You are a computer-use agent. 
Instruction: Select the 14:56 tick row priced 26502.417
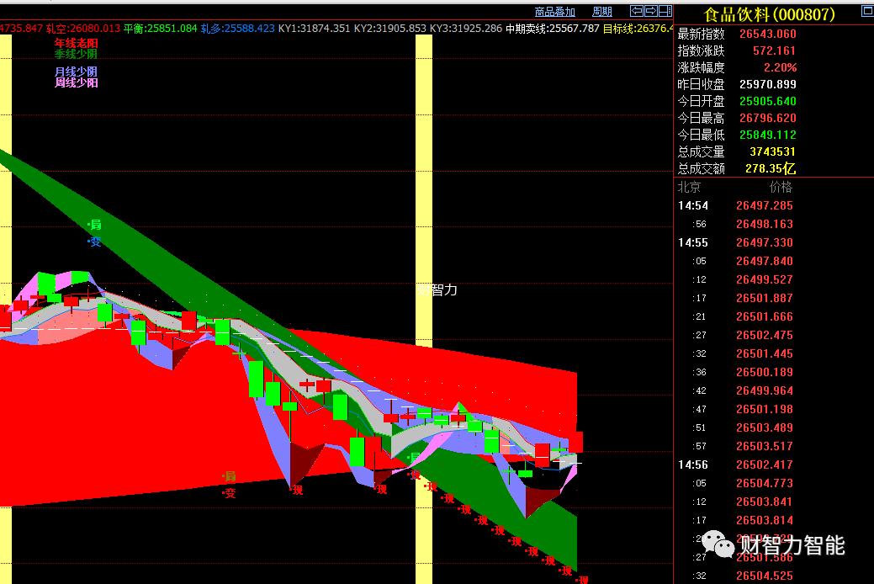pos(736,465)
